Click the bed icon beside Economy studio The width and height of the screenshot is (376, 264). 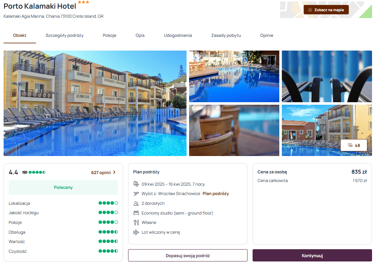(136, 213)
